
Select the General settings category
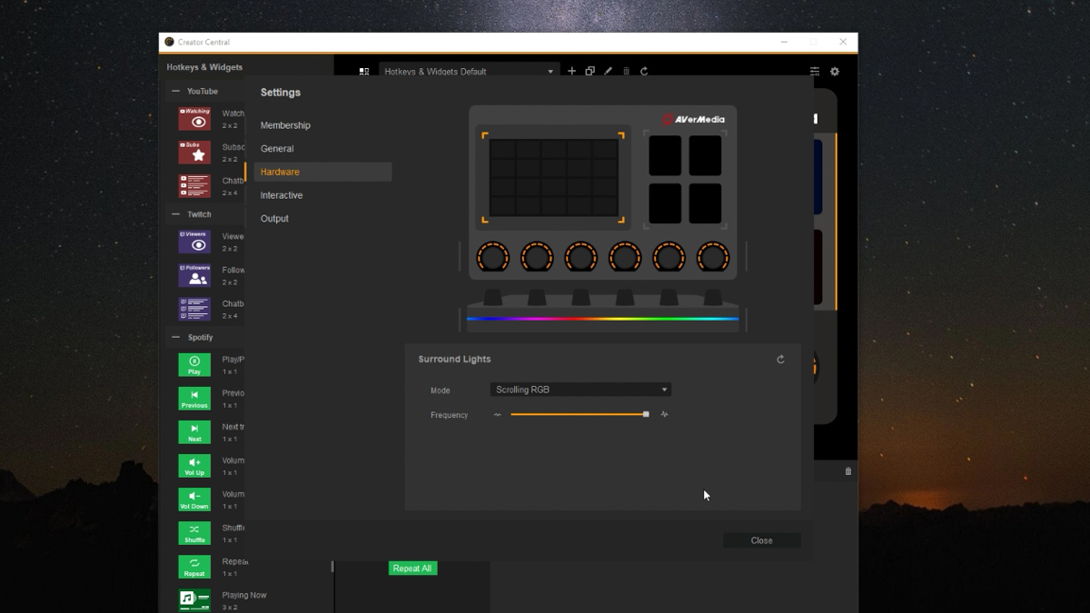tap(277, 149)
